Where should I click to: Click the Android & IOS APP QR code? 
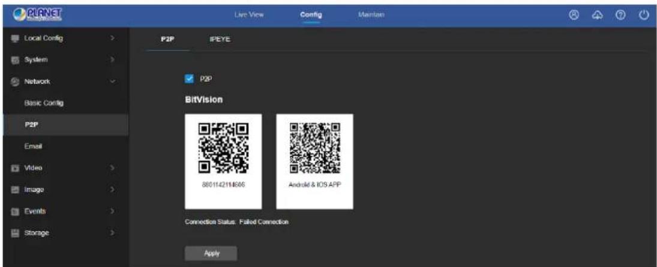(x=314, y=149)
